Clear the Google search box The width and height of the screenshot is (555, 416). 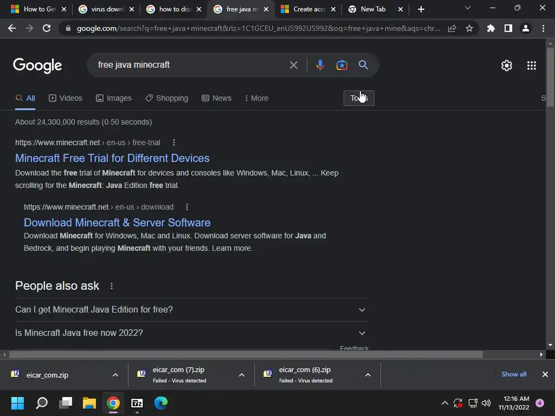pos(293,65)
